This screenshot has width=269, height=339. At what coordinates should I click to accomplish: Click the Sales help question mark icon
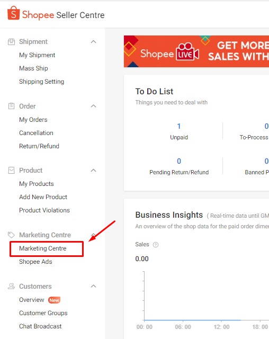[156, 245]
